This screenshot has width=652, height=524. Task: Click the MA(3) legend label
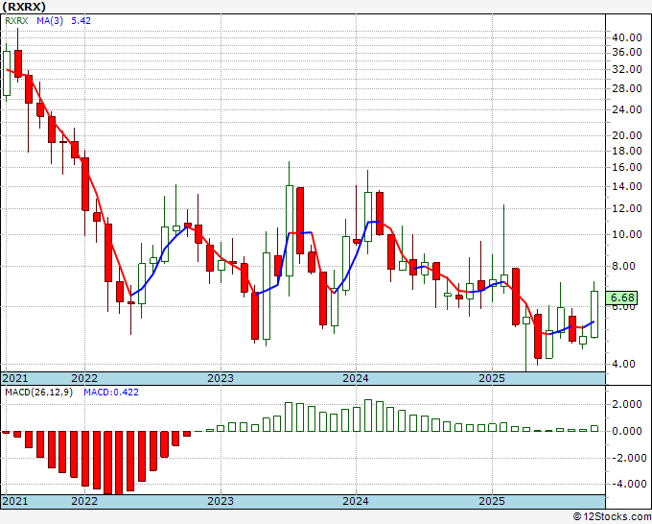tap(50, 21)
